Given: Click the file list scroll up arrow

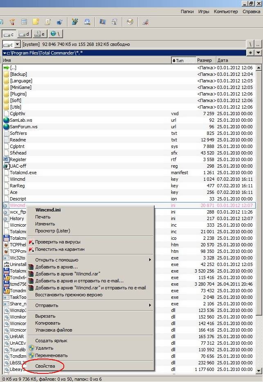Looking at the screenshot, I should click(259, 68).
